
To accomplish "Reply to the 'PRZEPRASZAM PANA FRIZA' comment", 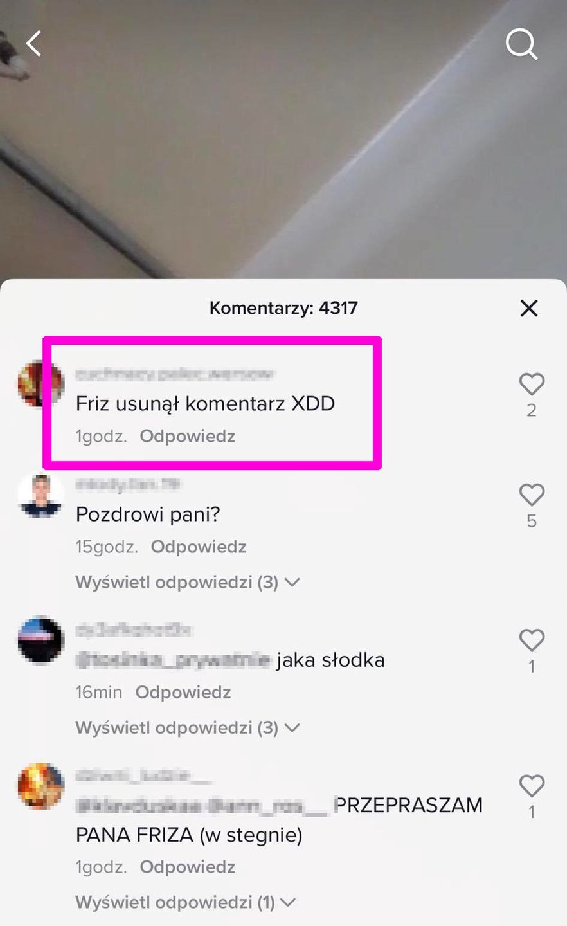I will pyautogui.click(x=188, y=867).
